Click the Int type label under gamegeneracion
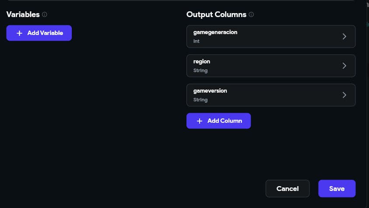Viewport: 369px width, 208px height. [x=196, y=42]
